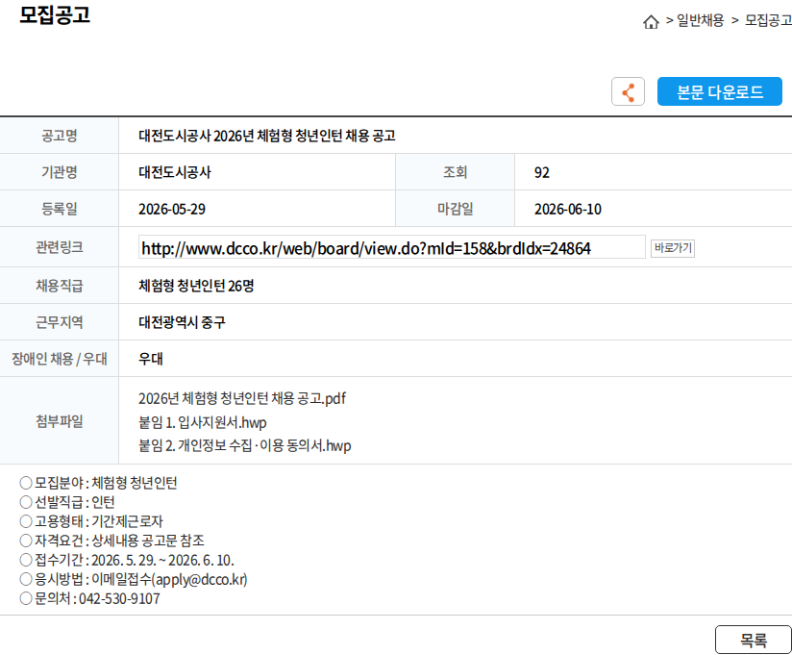Click the line 고용형태 : 기간제근로자
This screenshot has height=655, width=792.
pos(91,521)
